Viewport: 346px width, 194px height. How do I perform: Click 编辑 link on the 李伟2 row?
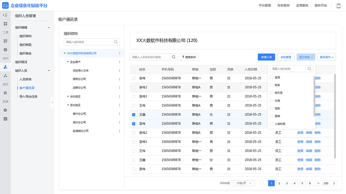309,132
